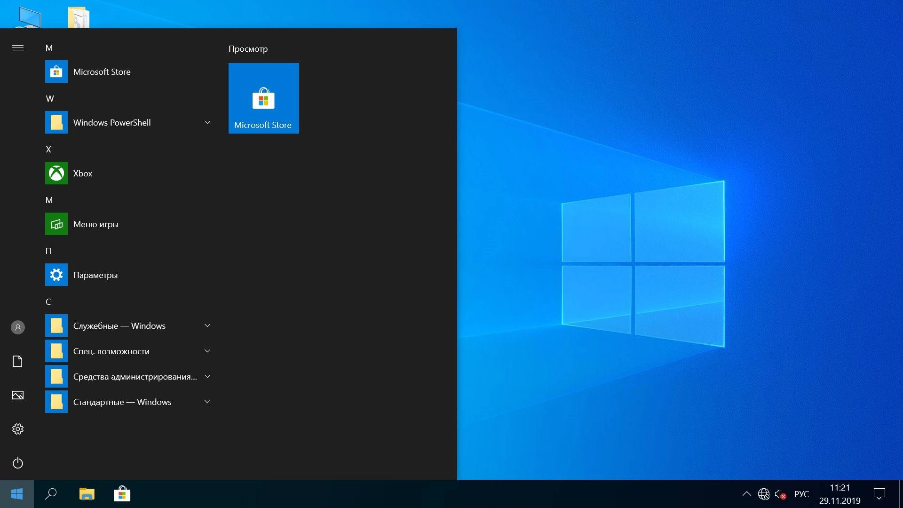Open Pictures icon in Start sidebar

pyautogui.click(x=18, y=395)
